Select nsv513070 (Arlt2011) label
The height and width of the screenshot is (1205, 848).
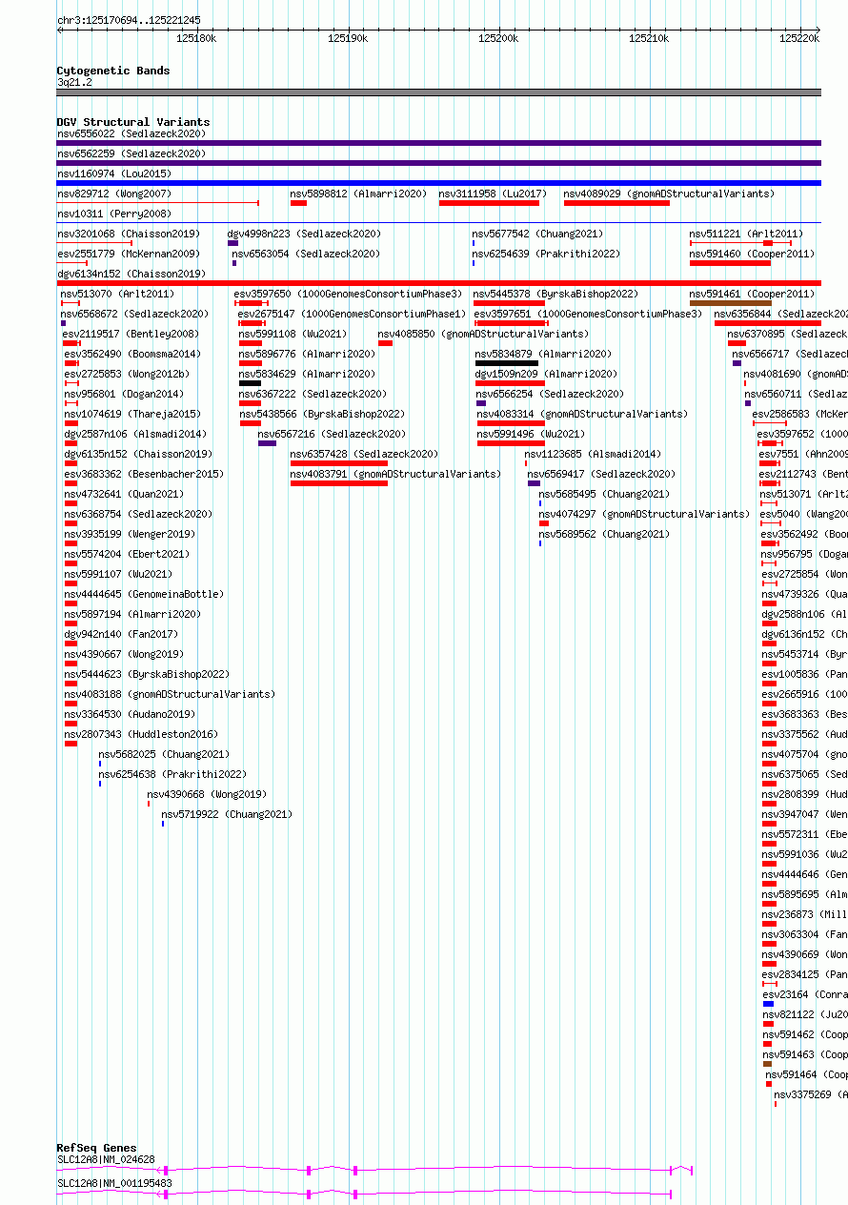(117, 294)
